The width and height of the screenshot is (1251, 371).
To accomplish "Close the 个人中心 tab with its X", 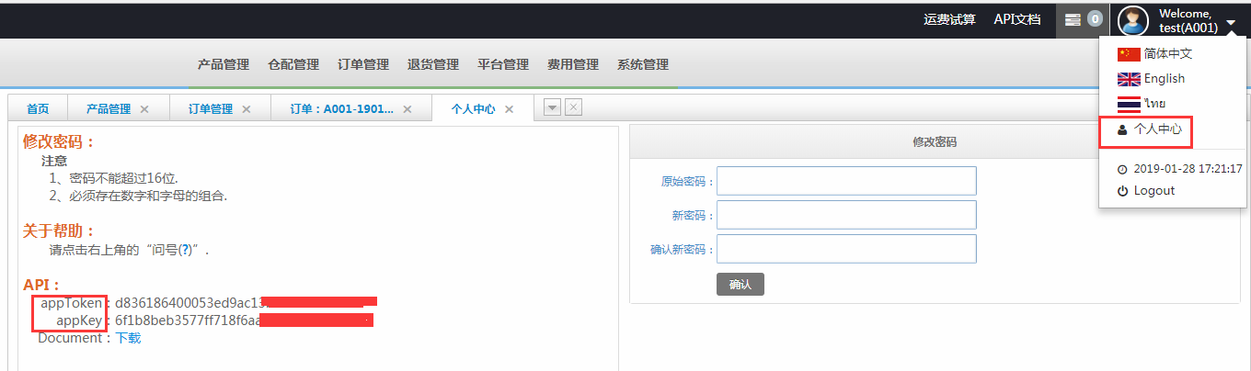I will pos(510,109).
